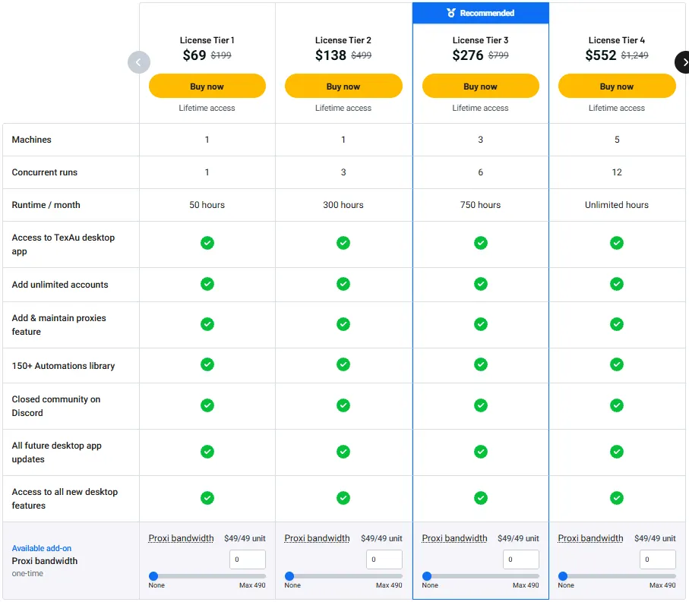689x602 pixels.
Task: Click Tier 3 TexAu desktop app checkmark
Action: [x=480, y=243]
